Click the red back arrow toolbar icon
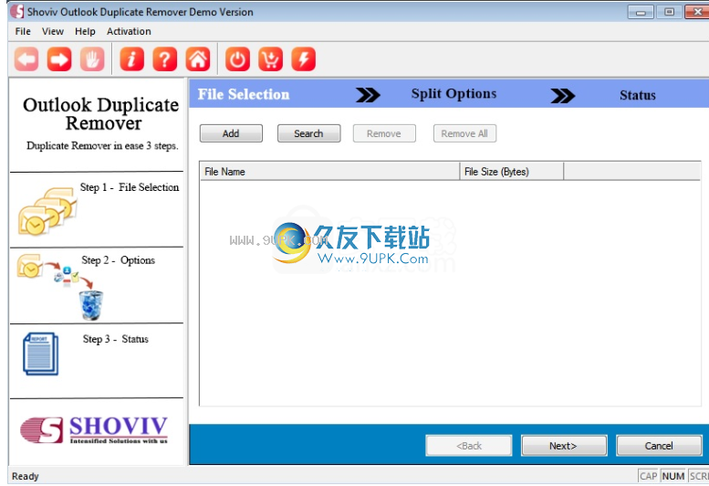Viewport: 709px width, 486px height. [26, 59]
